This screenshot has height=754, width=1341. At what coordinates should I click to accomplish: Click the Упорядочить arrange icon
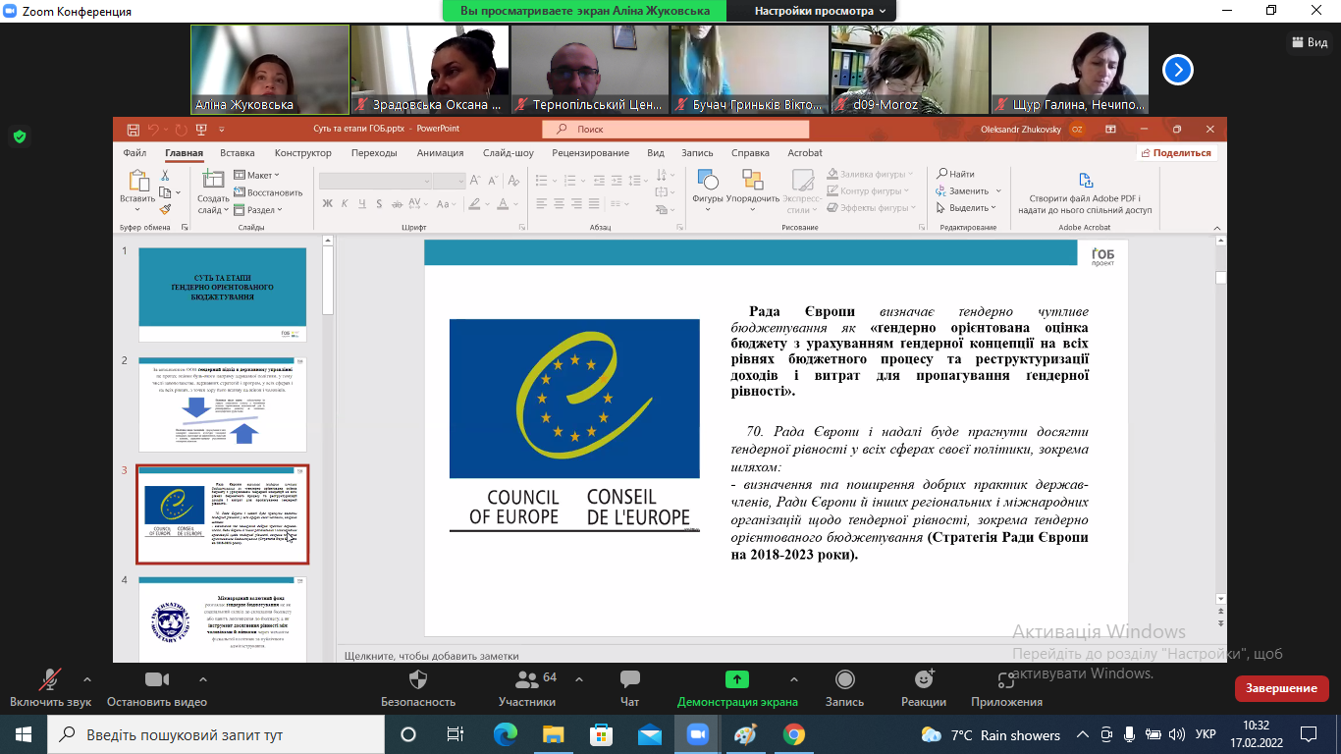coord(753,180)
